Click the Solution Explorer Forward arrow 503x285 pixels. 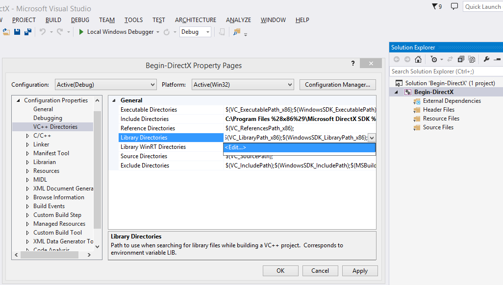click(407, 59)
